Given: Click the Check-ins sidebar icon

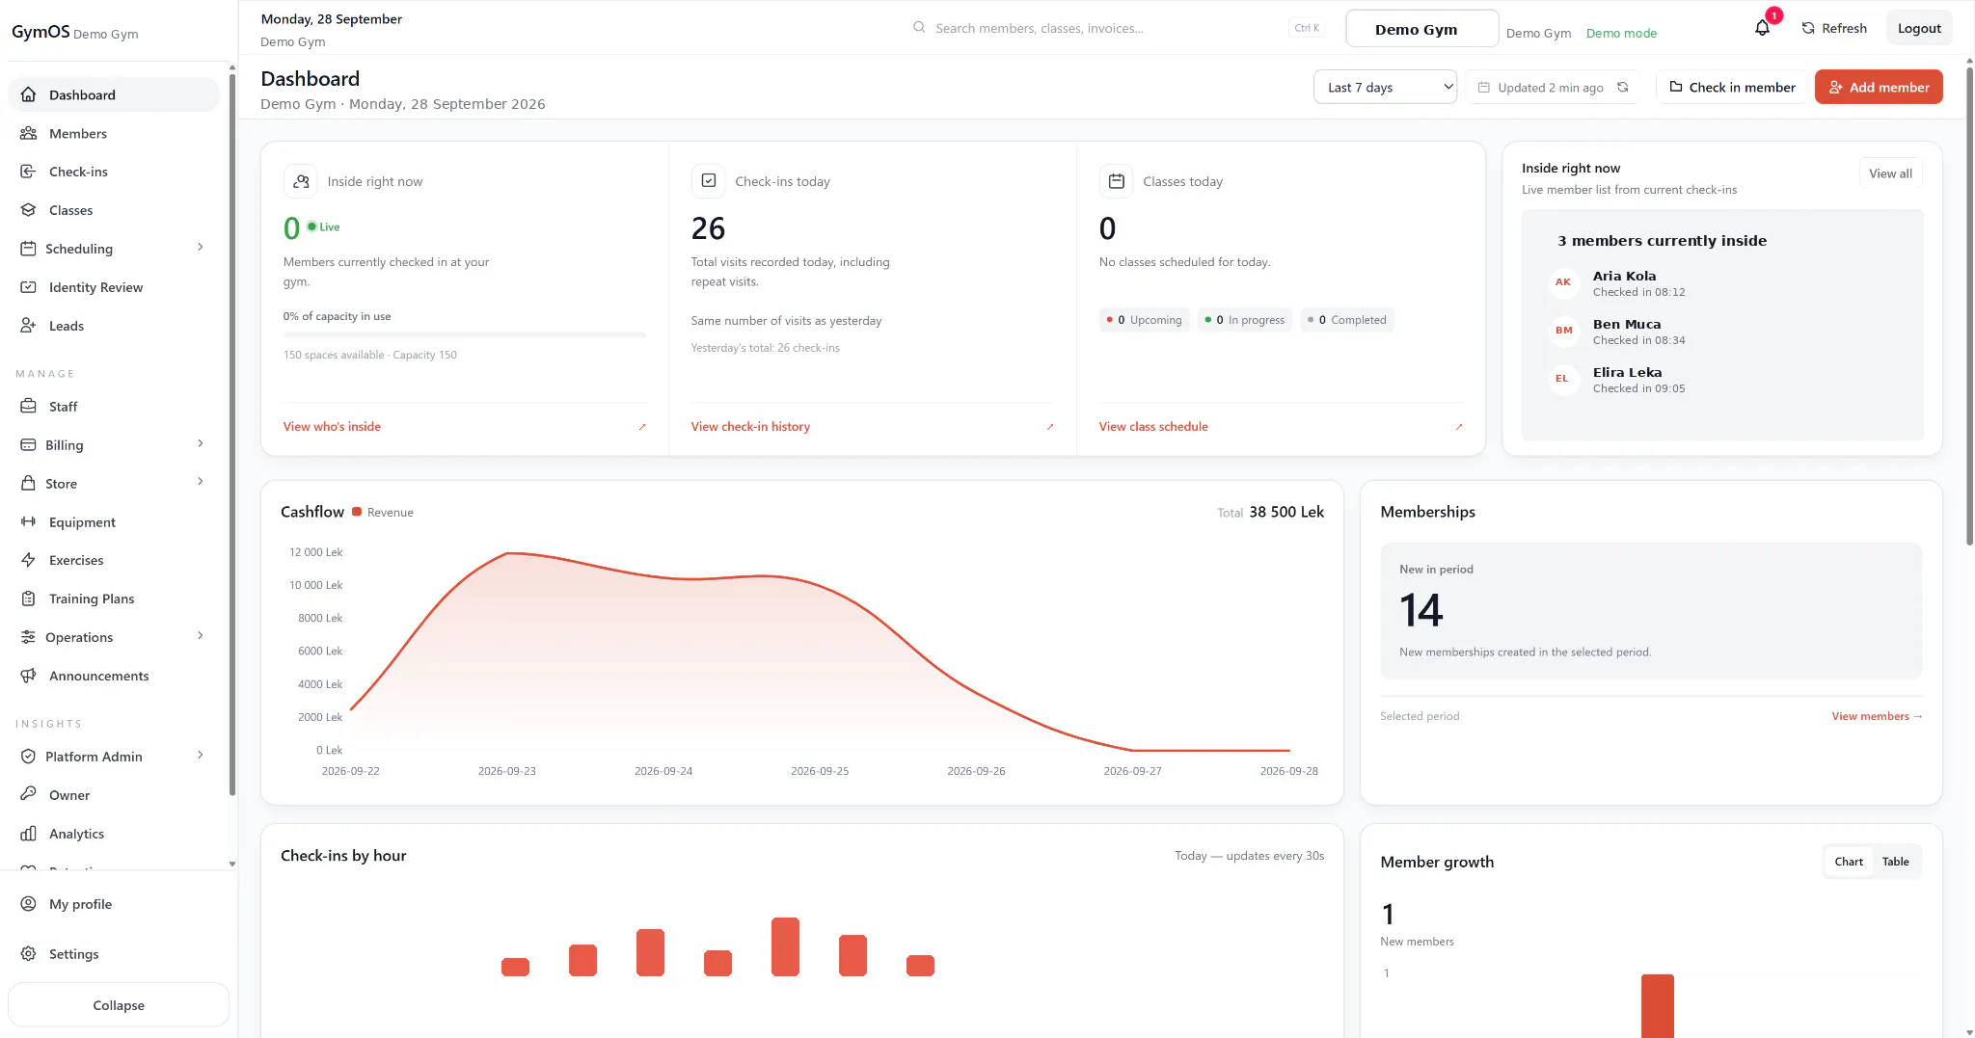Looking at the screenshot, I should [29, 172].
